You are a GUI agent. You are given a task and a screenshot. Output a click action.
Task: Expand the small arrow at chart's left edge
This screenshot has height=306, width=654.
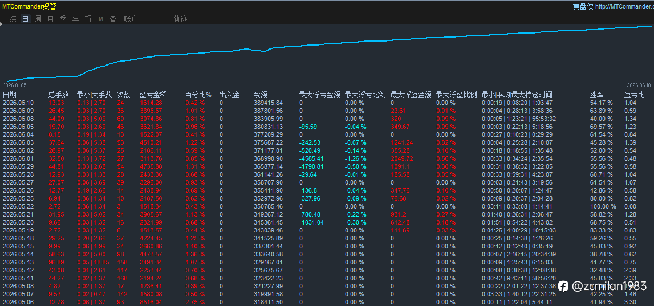[x=1, y=25]
